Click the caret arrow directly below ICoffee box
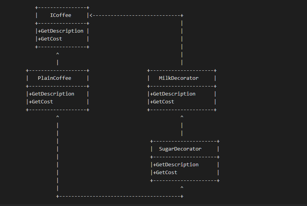The height and width of the screenshot is (206, 307). pyautogui.click(x=57, y=54)
